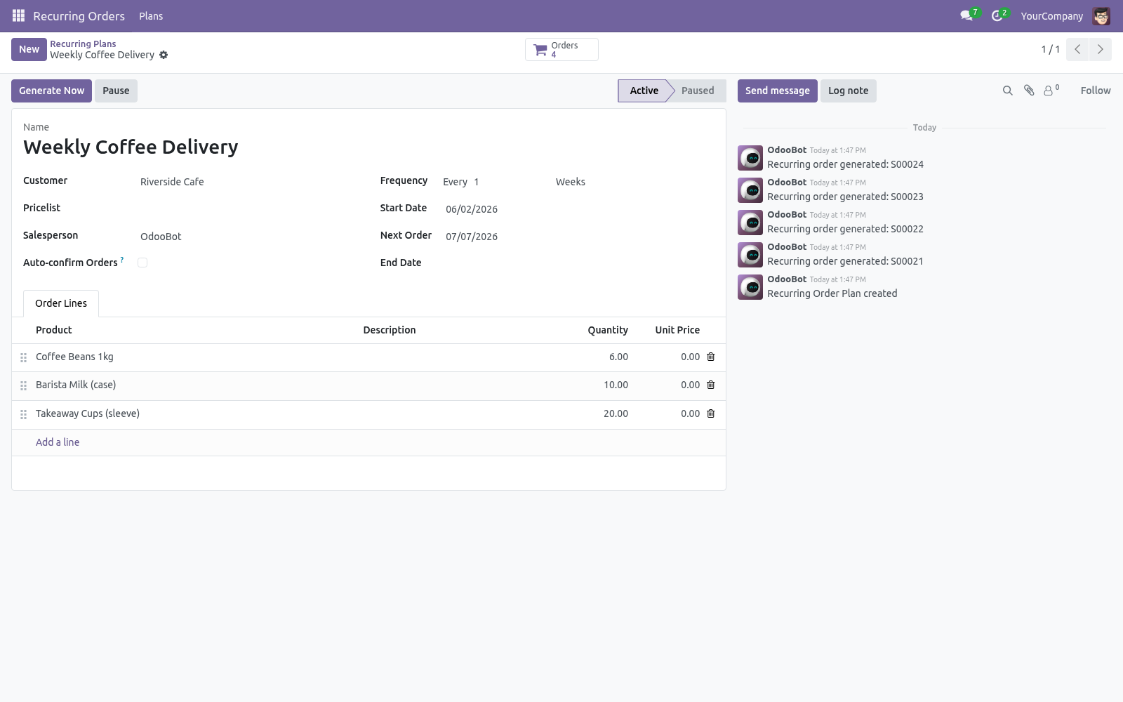Click the Generate Now button

(51, 91)
